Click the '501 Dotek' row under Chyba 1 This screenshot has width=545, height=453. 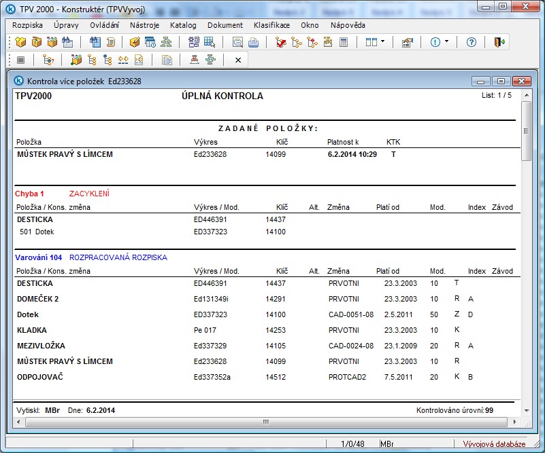(37, 232)
